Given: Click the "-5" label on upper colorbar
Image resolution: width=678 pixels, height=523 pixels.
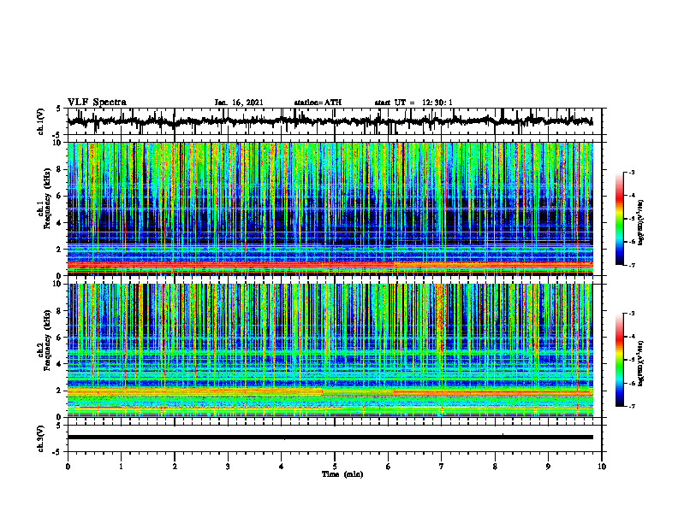Looking at the screenshot, I should click(x=631, y=219).
